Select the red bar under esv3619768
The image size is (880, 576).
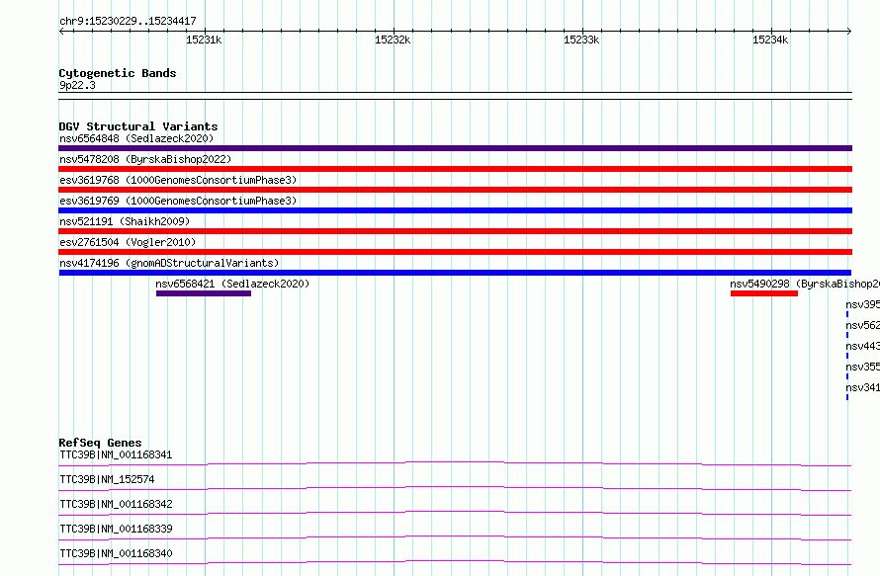point(455,190)
